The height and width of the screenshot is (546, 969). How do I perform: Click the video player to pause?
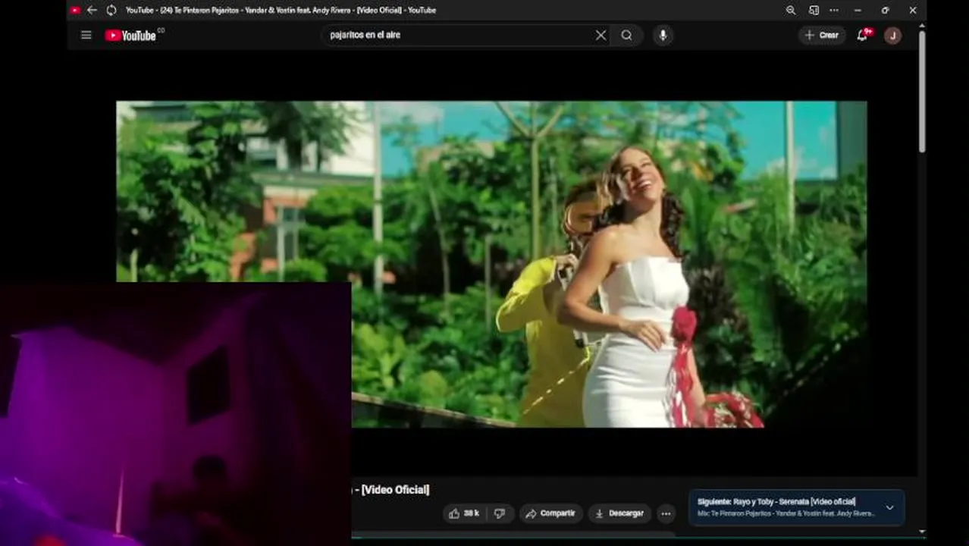491,264
